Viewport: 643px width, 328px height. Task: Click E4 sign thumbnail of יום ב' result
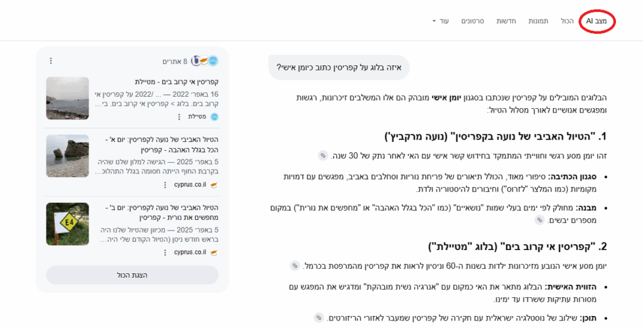[x=67, y=224]
